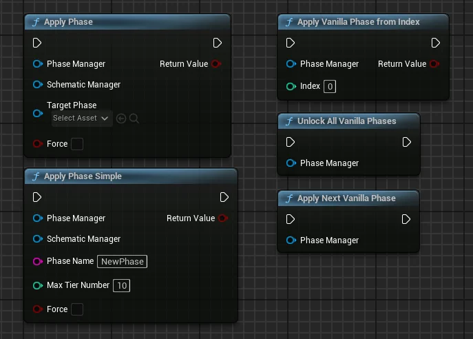Viewport: 473px width, 339px height.
Task: Toggle the Force checkbox on Apply Phase Simple
Action: coord(77,309)
